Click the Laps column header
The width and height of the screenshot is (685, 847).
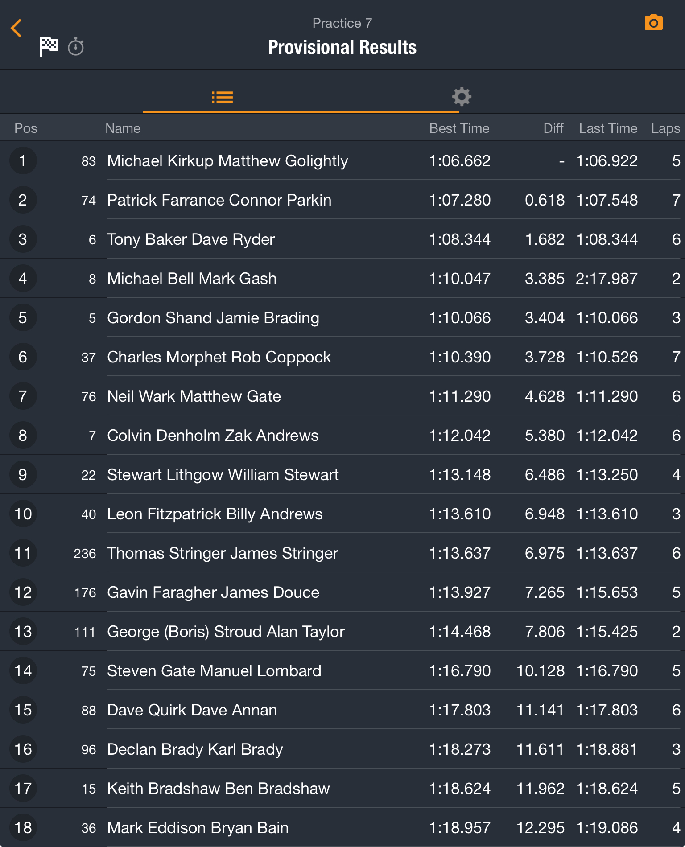coord(665,128)
